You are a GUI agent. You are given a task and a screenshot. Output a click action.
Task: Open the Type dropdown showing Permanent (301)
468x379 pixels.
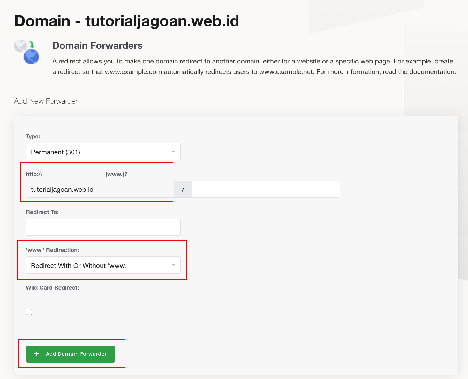tap(103, 152)
